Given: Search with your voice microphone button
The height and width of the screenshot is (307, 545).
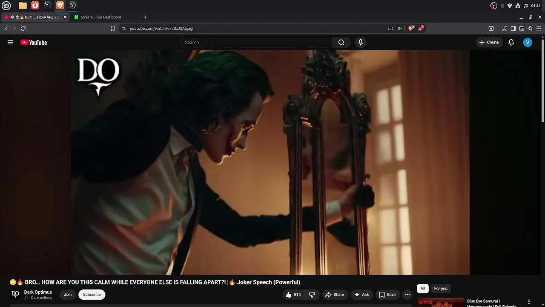Looking at the screenshot, I should (x=361, y=42).
